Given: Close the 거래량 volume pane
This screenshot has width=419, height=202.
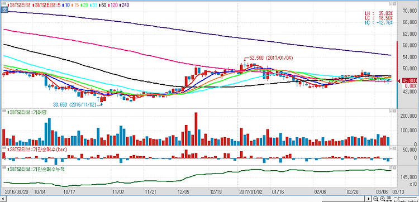Looking at the screenshot, I should [394, 110].
